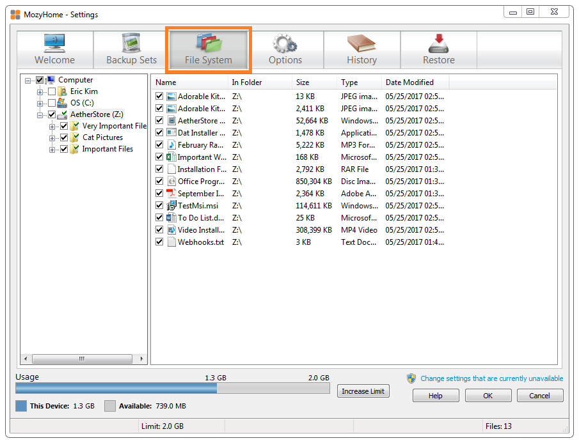The width and height of the screenshot is (579, 443).
Task: Click the Important Files folder icon
Action: (x=74, y=149)
